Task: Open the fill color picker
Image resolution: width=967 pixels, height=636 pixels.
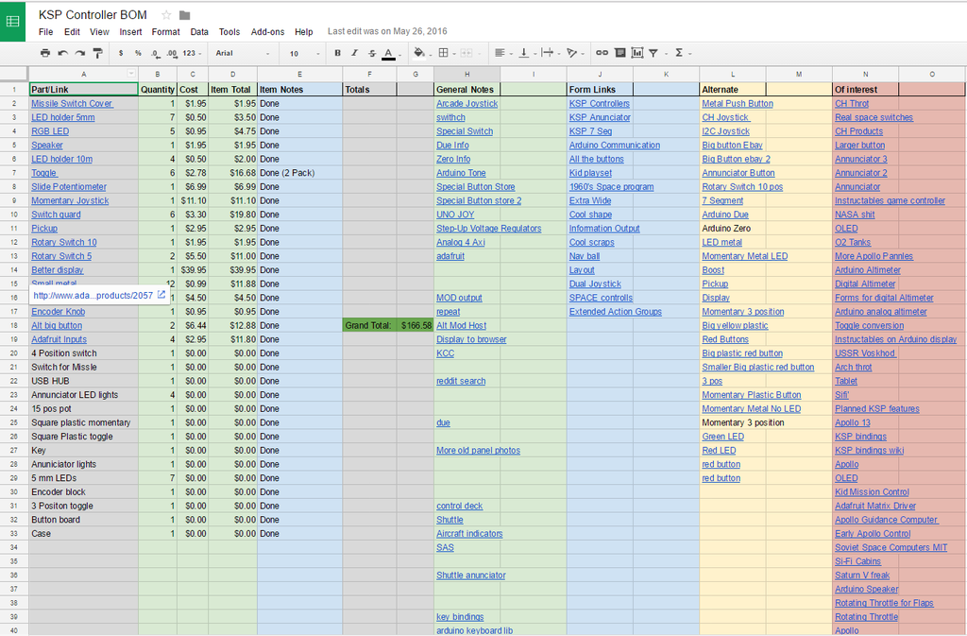Action: tap(422, 53)
